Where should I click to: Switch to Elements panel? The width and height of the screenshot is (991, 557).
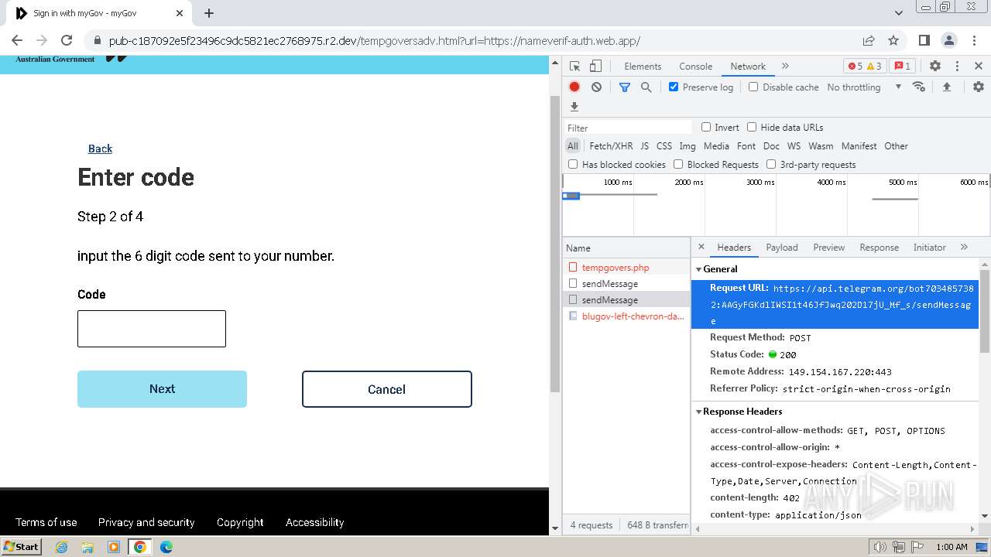(x=643, y=67)
